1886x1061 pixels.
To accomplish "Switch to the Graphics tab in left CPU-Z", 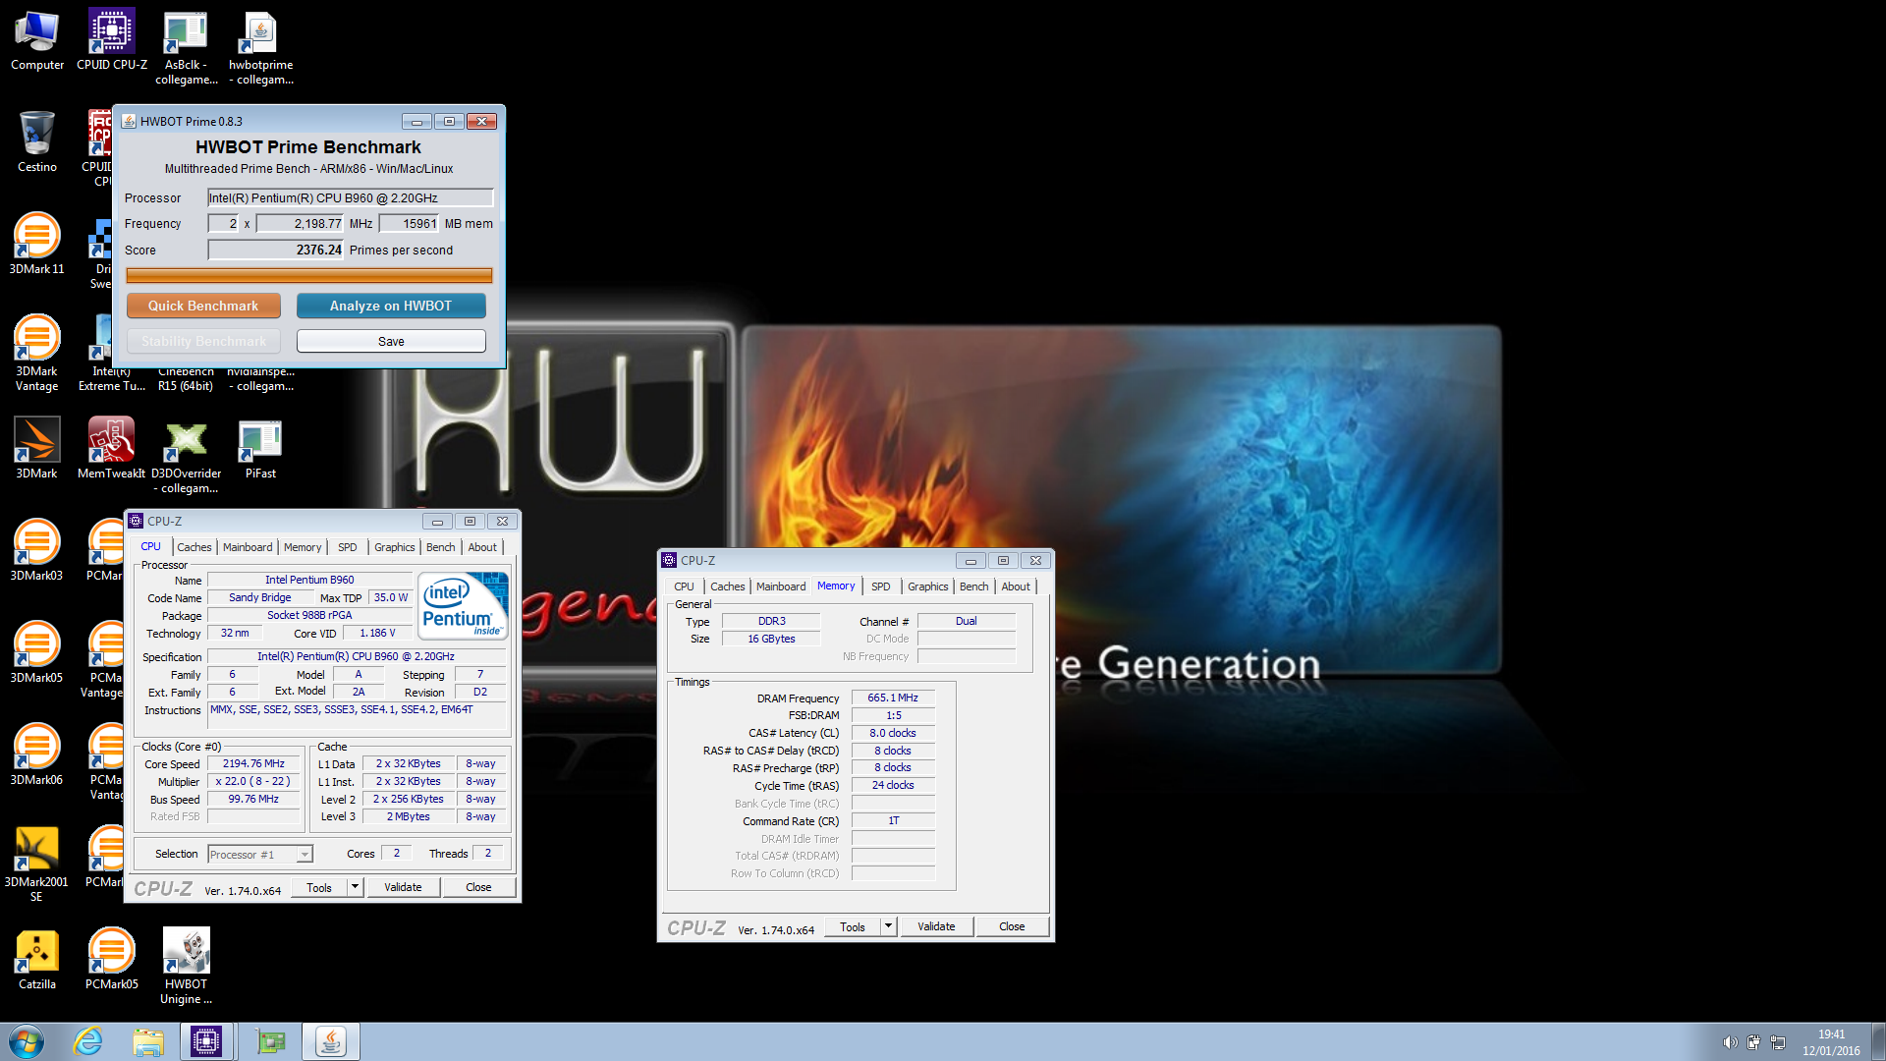I will 395,547.
